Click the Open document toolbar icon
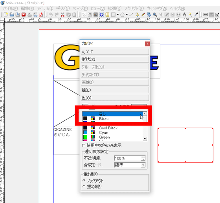 point(12,14)
